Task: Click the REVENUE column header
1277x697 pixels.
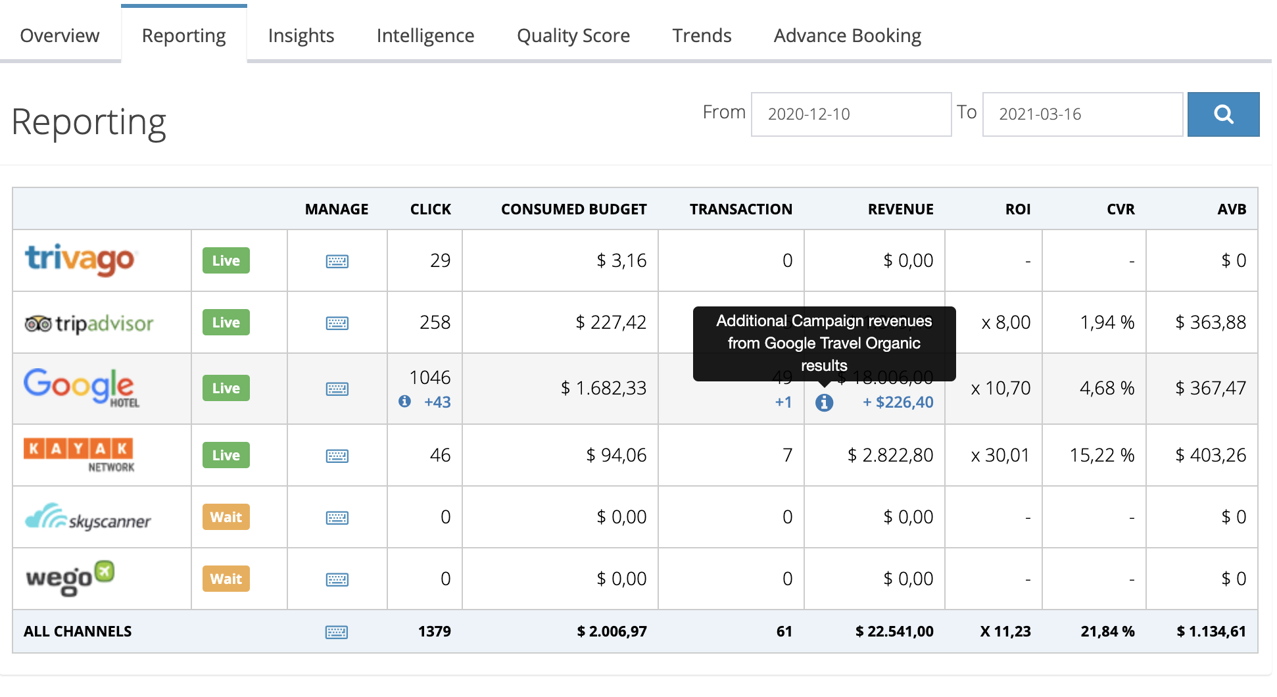Action: pyautogui.click(x=901, y=209)
